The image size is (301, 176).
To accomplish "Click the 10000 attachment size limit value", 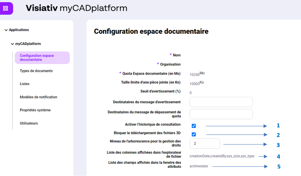I will (195, 84).
